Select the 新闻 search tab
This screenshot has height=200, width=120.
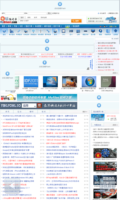(29, 17)
